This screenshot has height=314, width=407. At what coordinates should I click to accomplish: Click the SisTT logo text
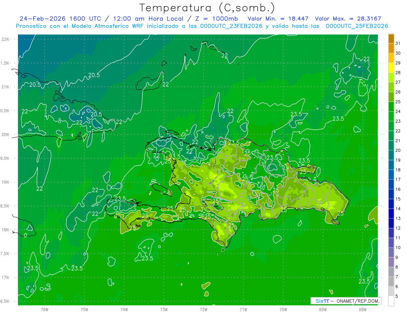322,301
